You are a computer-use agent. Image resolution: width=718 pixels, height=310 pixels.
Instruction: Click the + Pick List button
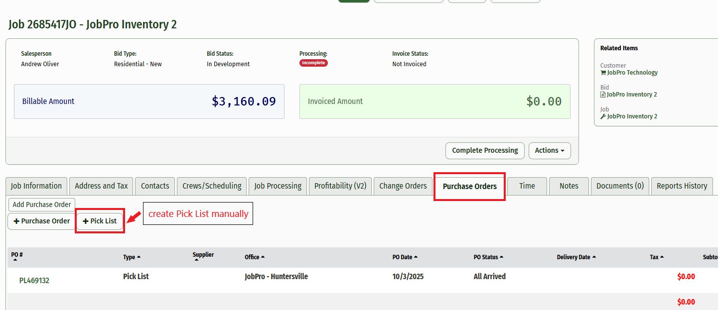coord(100,221)
